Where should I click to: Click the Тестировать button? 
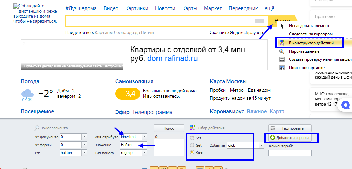pyautogui.click(x=290, y=128)
